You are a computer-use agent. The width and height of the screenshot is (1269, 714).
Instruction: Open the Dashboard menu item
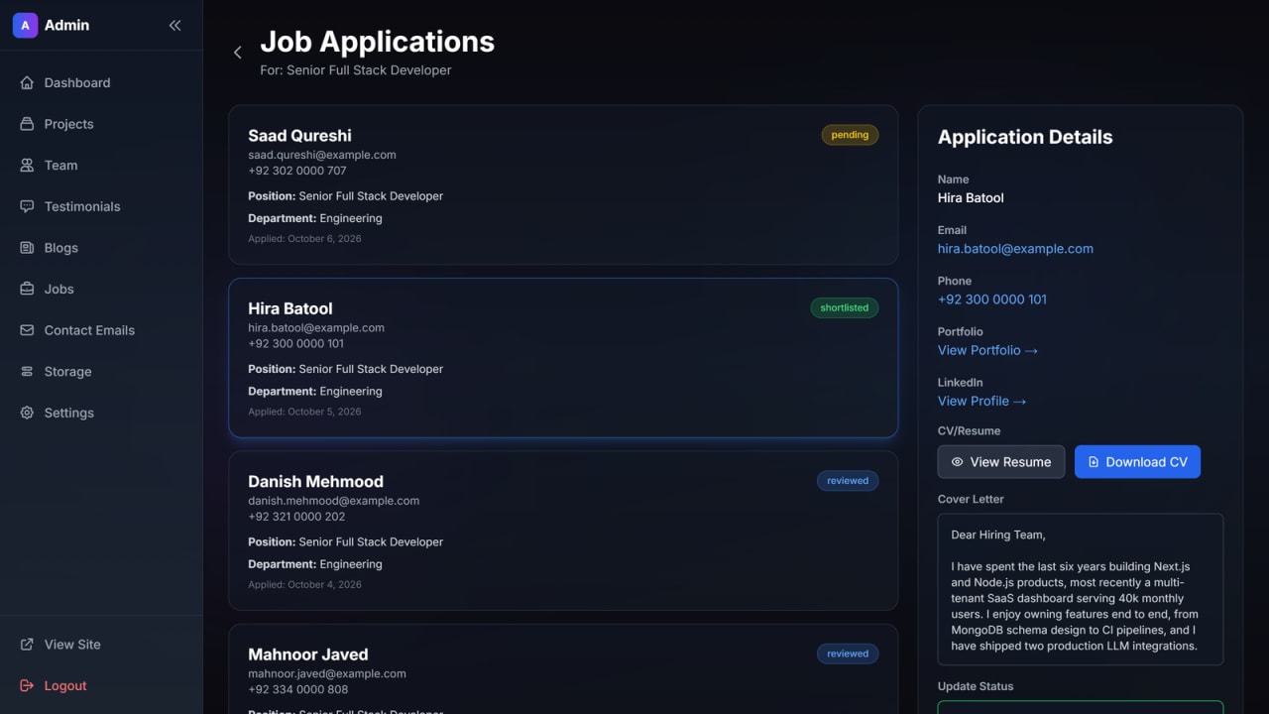[x=101, y=82]
